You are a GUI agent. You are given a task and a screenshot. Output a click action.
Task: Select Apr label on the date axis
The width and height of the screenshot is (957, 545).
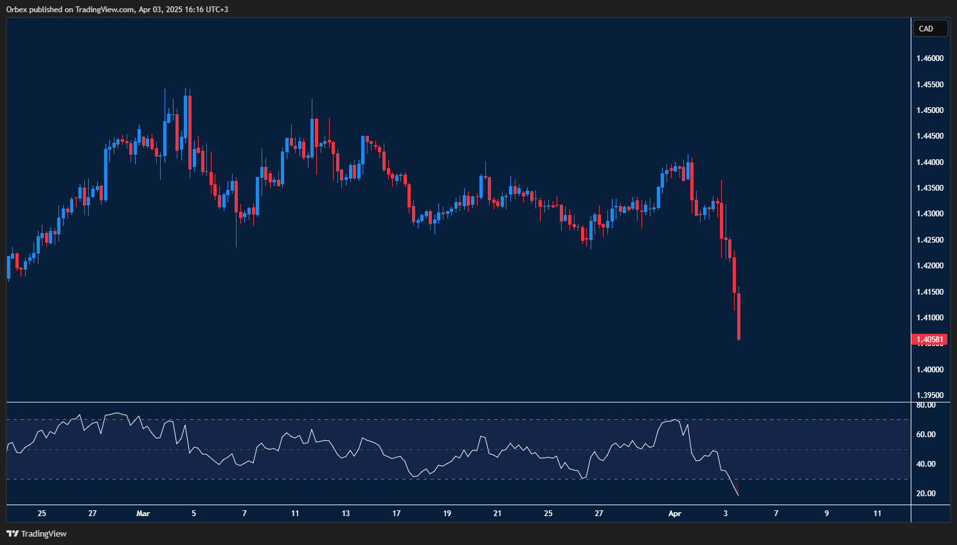pyautogui.click(x=674, y=514)
